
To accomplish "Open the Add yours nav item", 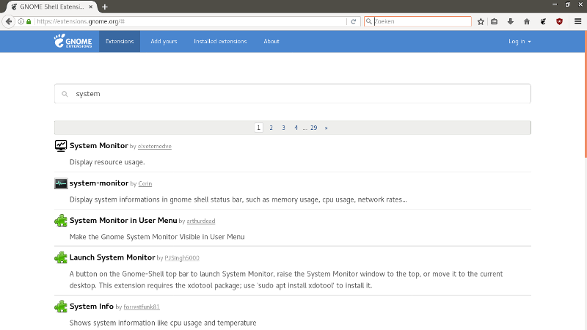I will [x=164, y=41].
